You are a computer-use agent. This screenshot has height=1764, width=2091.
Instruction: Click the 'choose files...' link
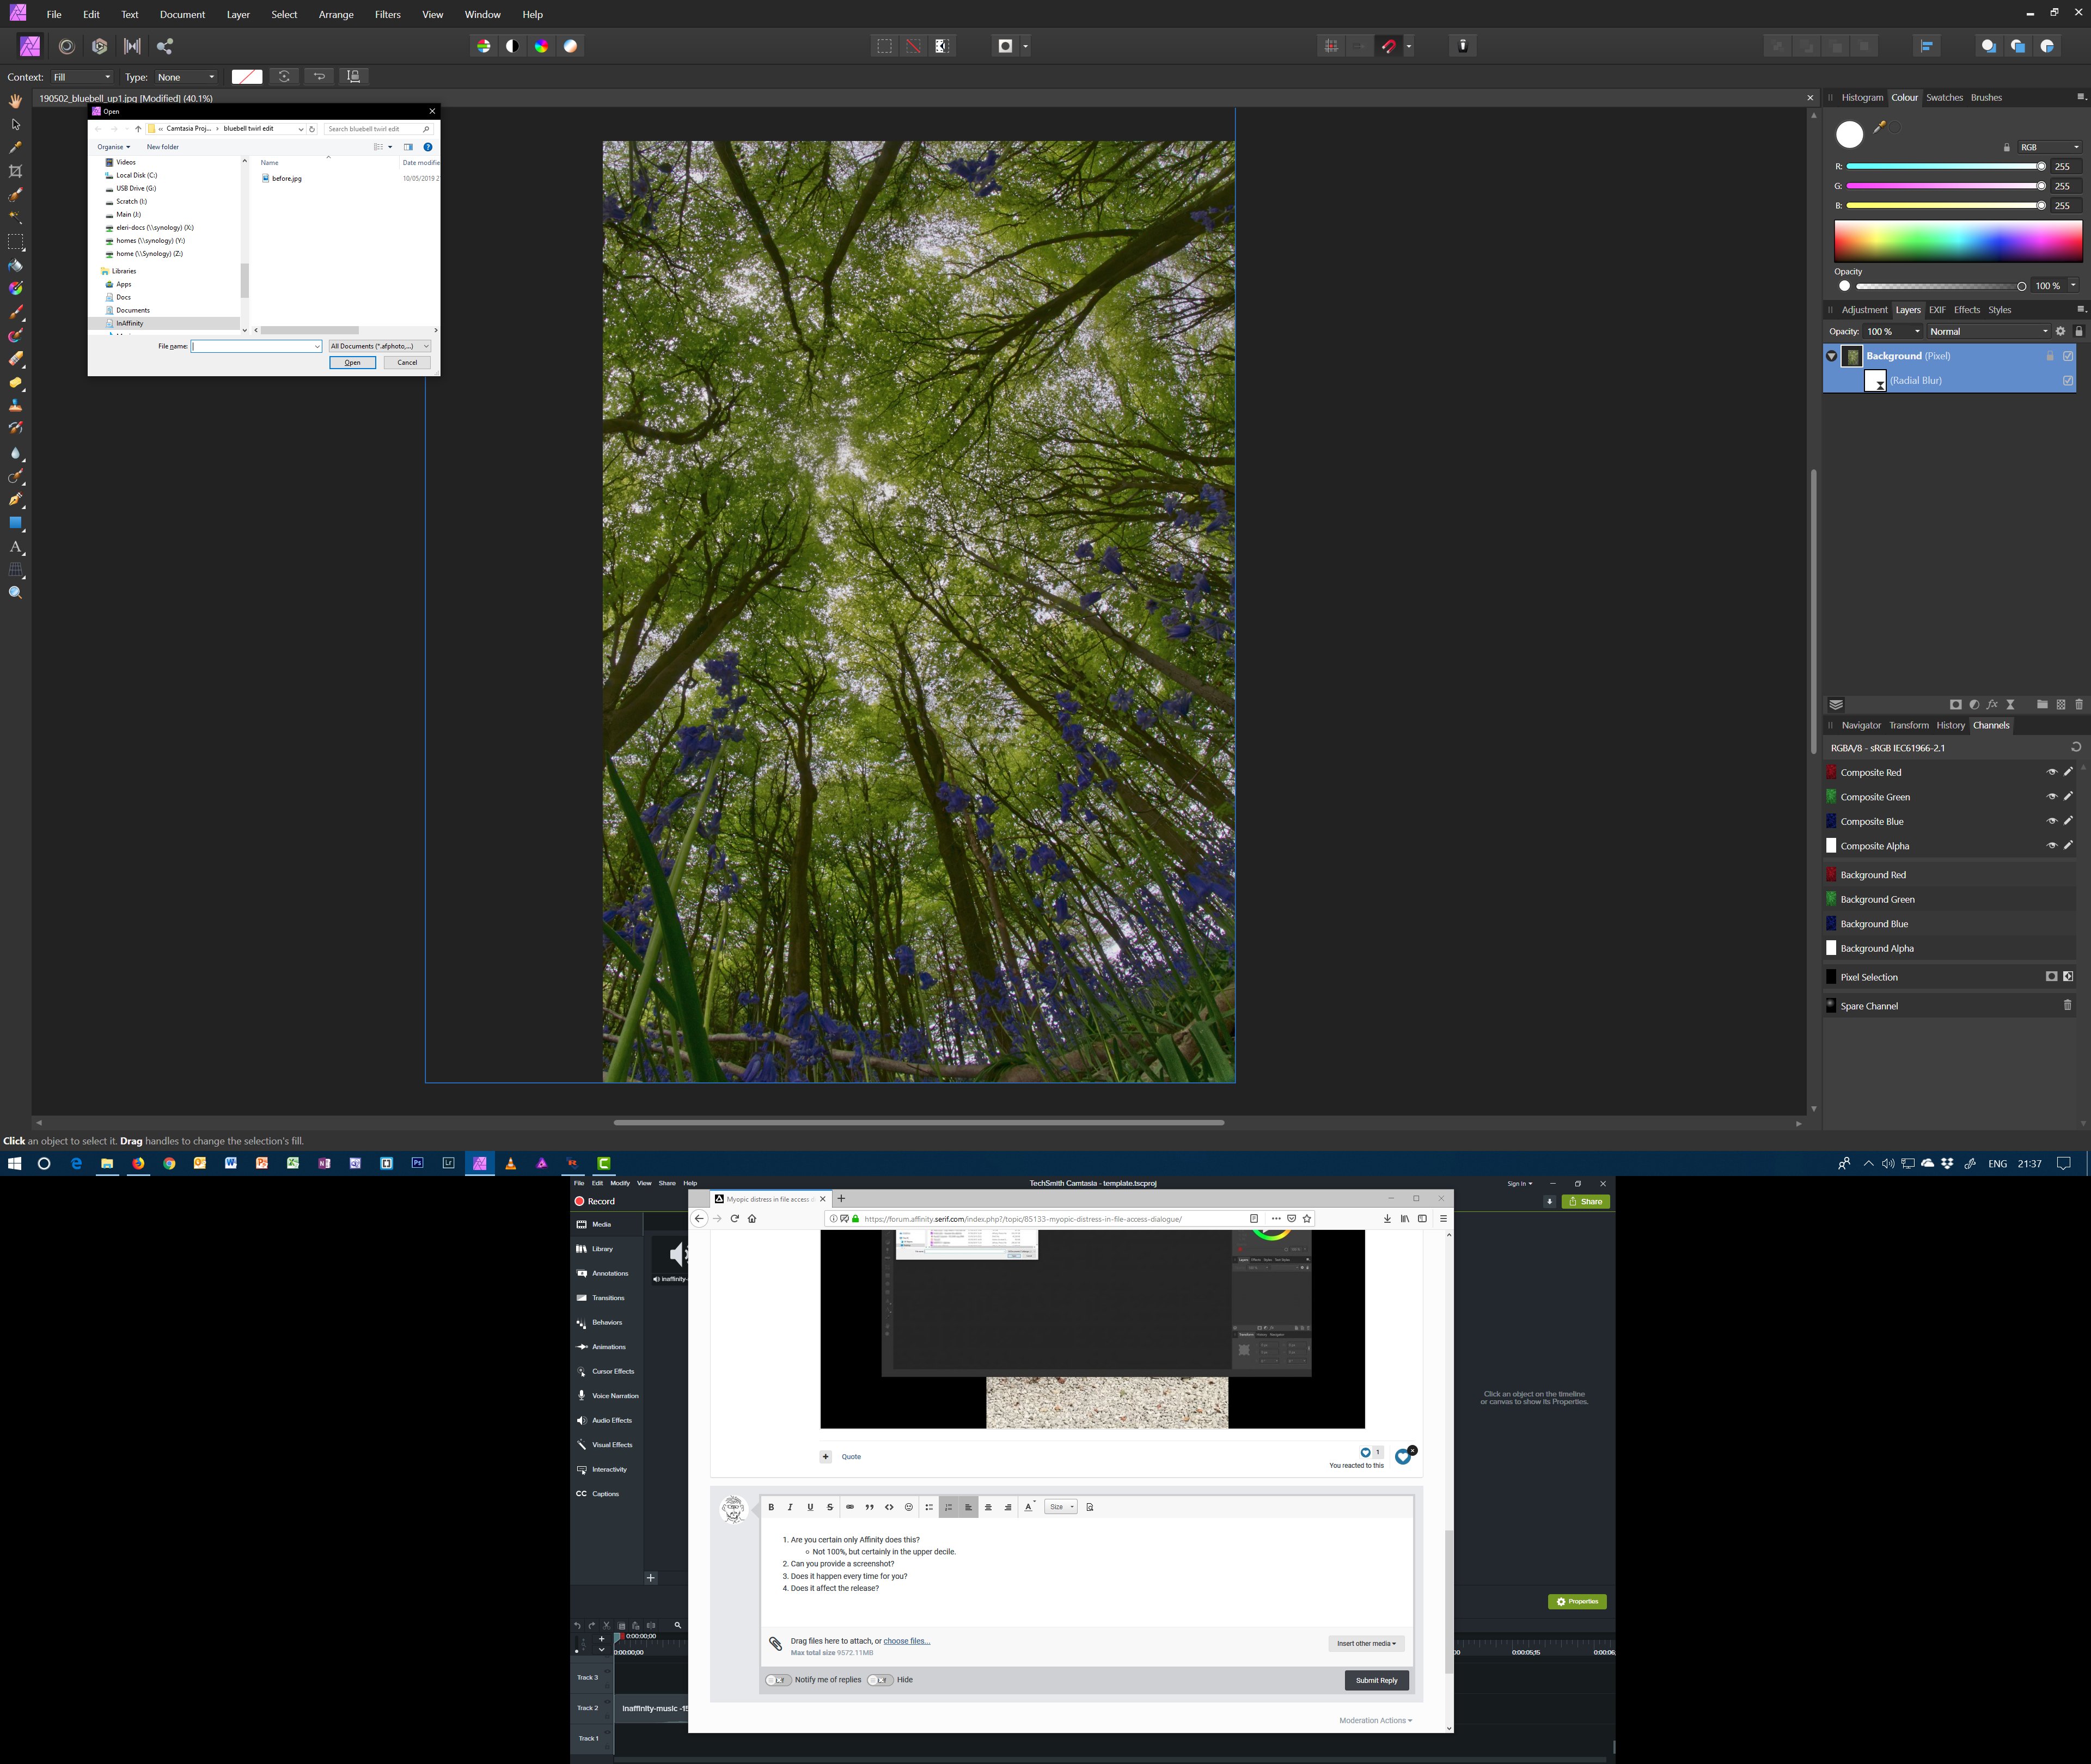[906, 1641]
